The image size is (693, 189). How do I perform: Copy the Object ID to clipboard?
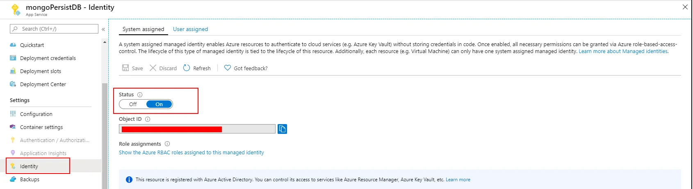(282, 129)
